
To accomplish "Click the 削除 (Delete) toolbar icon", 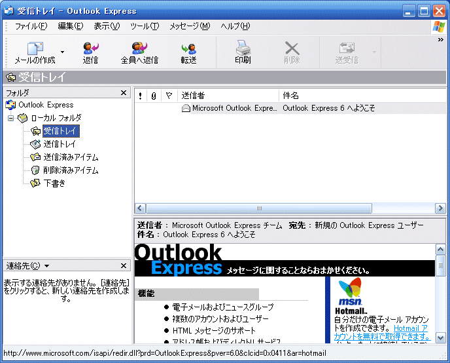I will point(292,48).
